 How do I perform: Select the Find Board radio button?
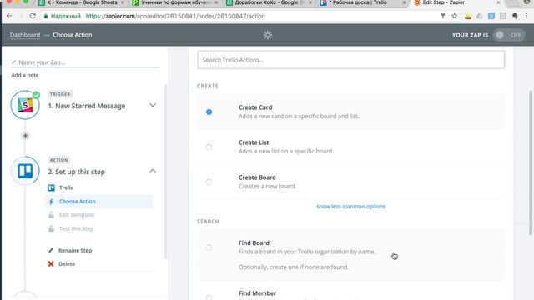(x=209, y=247)
